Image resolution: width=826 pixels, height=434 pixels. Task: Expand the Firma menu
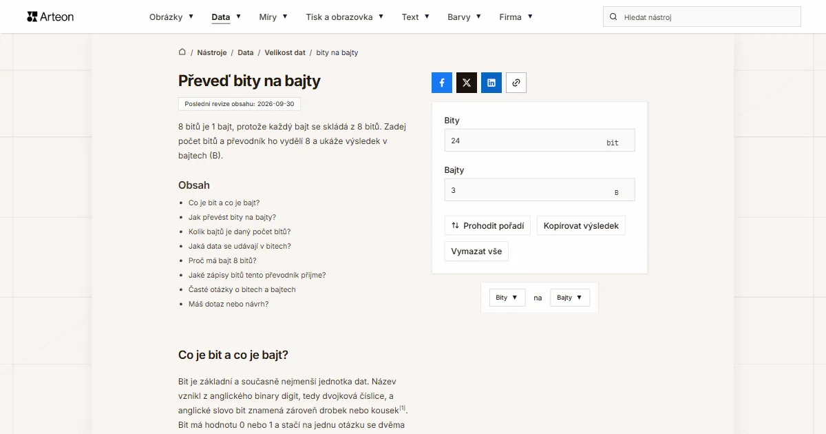(516, 17)
